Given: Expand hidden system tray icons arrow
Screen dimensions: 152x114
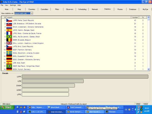Looking at the screenshot, I should [x=136, y=110].
